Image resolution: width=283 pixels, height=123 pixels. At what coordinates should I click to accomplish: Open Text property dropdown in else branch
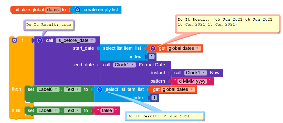pos(72,110)
